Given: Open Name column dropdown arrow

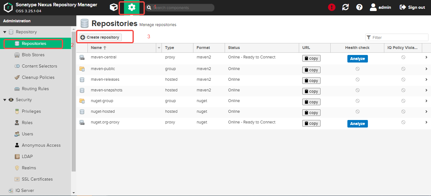Looking at the screenshot, I should (x=159, y=48).
